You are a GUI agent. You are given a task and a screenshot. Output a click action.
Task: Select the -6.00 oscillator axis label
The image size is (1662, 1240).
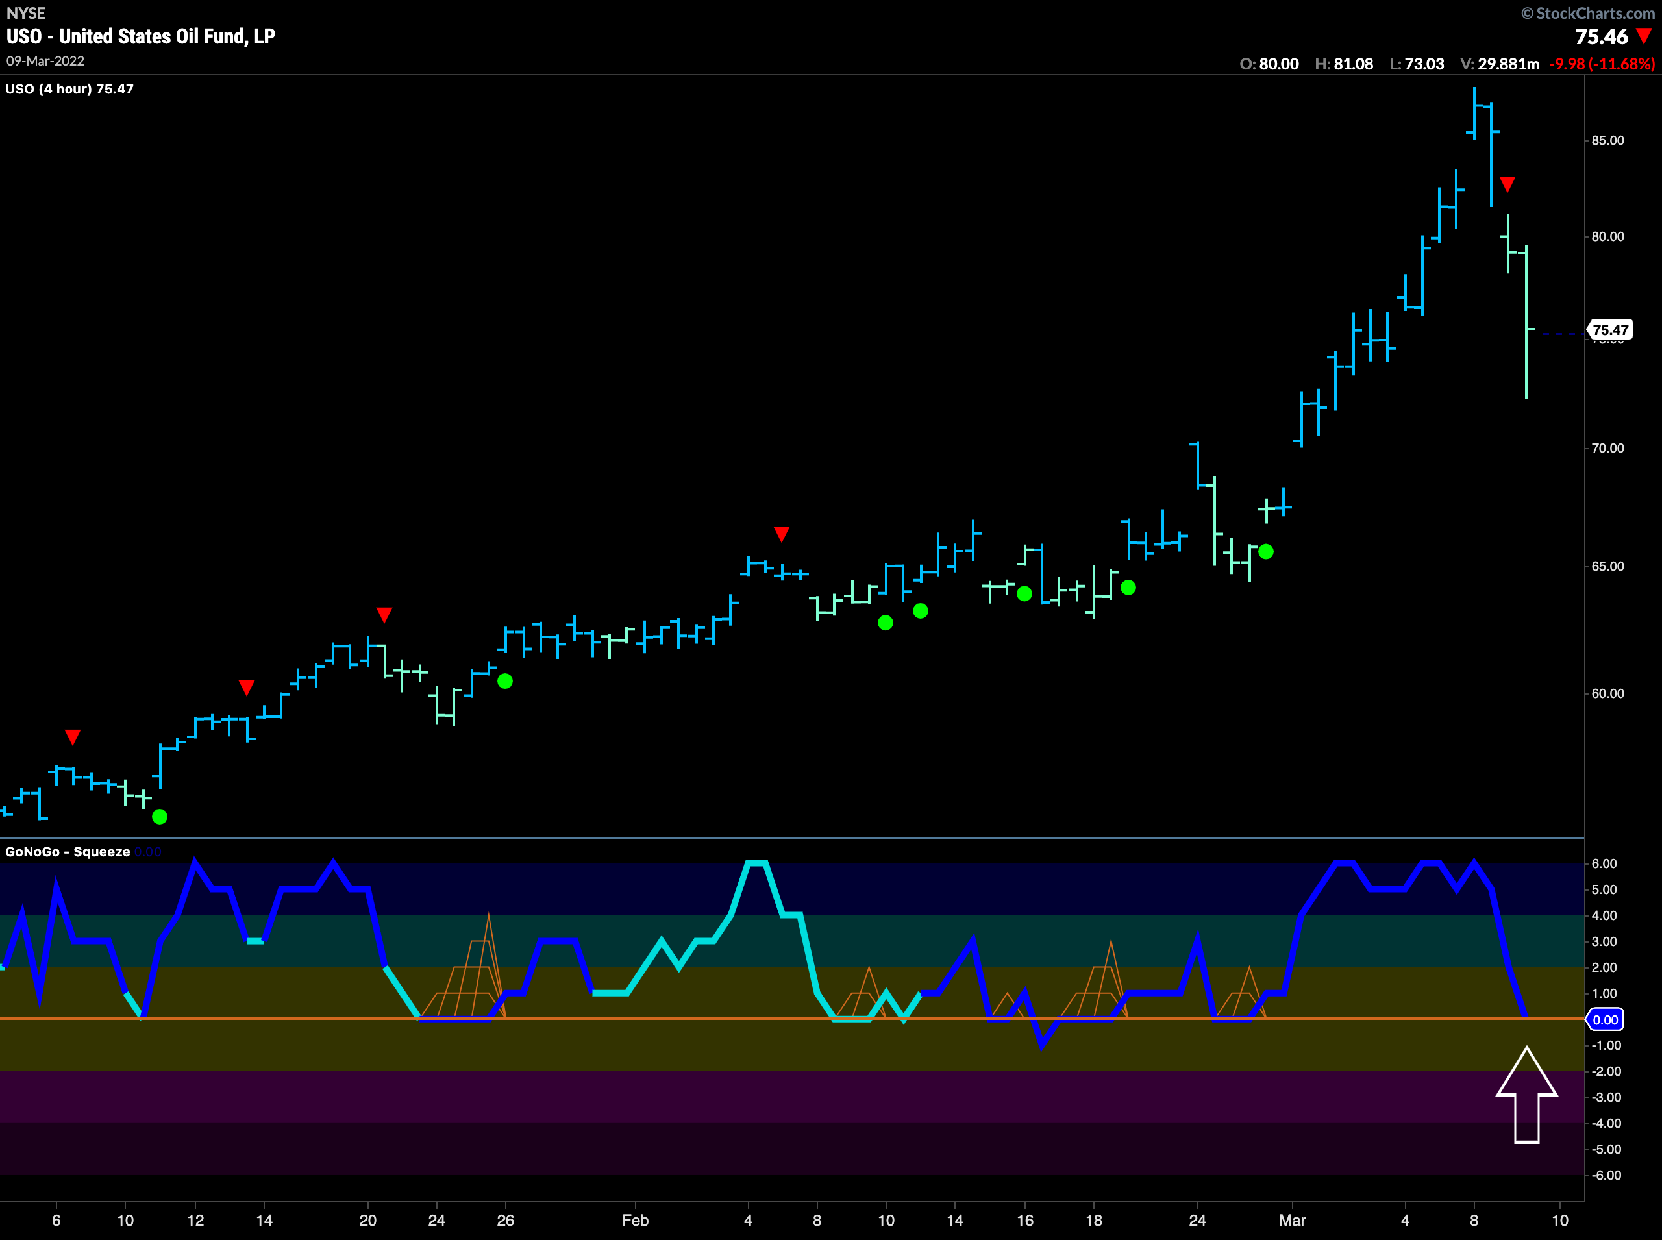(x=1606, y=1174)
